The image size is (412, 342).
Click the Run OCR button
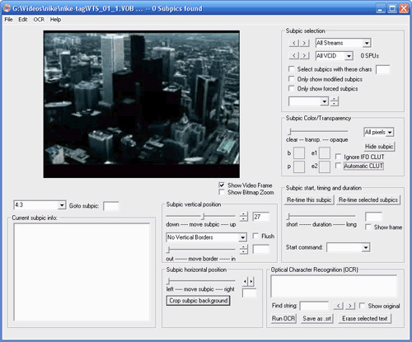pos(283,319)
